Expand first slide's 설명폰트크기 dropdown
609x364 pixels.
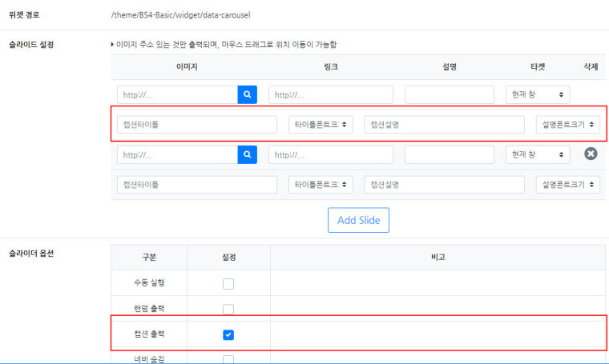click(568, 125)
